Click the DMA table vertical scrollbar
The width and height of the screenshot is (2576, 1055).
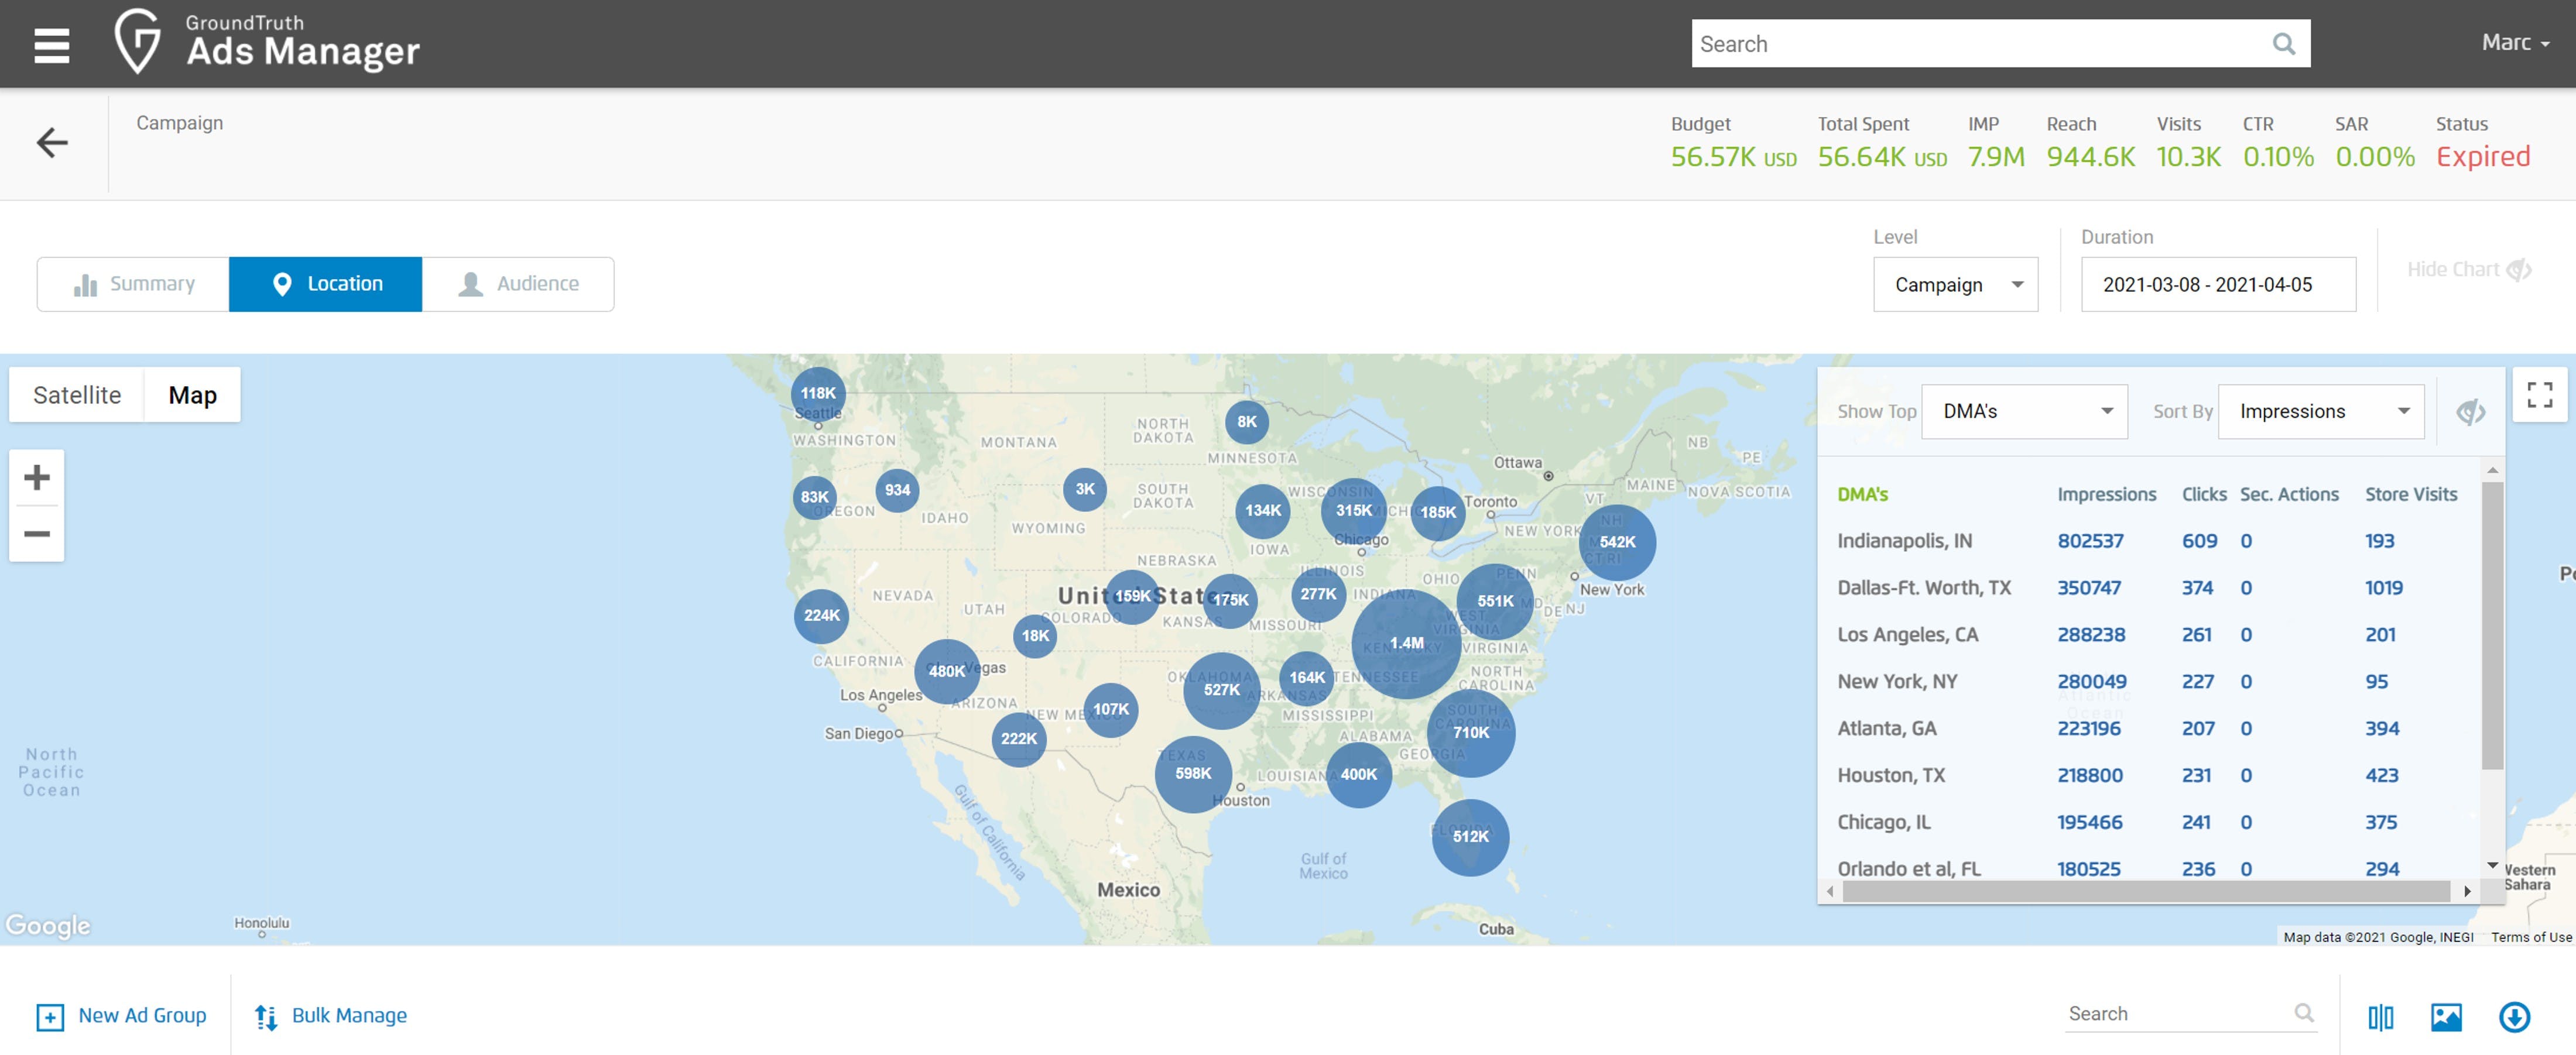point(2492,624)
